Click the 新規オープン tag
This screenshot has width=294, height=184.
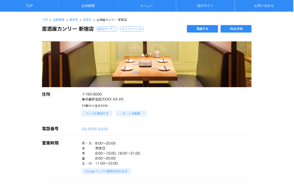[x=107, y=29]
